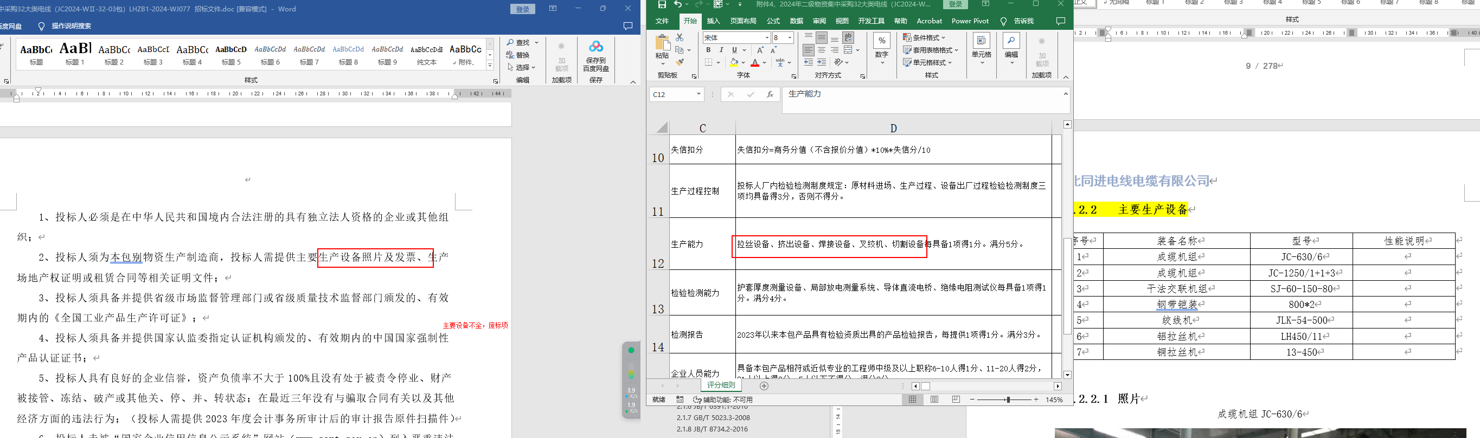Toggle bold formatting in Excel
1480x438 pixels.
[x=708, y=50]
